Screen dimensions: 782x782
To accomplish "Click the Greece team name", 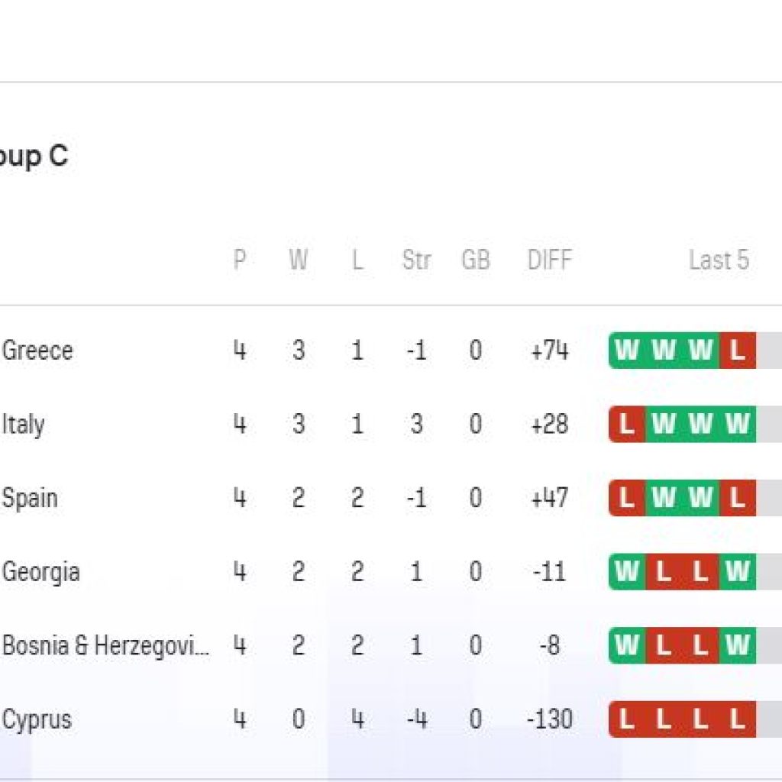I will [38, 351].
